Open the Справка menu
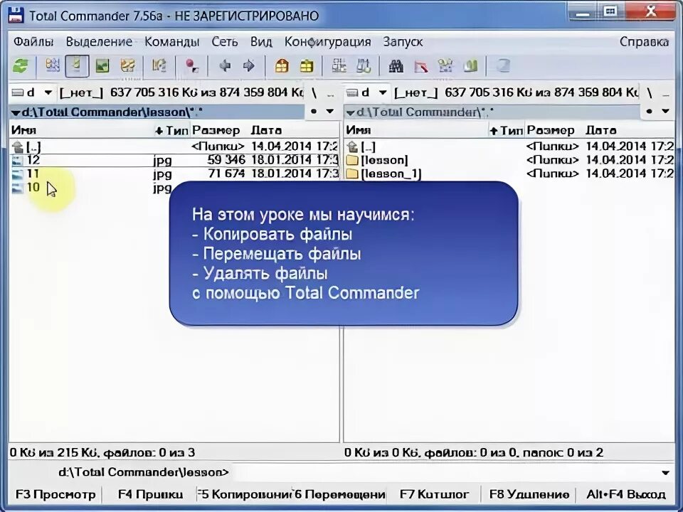Viewport: 683px width, 512px height. point(645,42)
